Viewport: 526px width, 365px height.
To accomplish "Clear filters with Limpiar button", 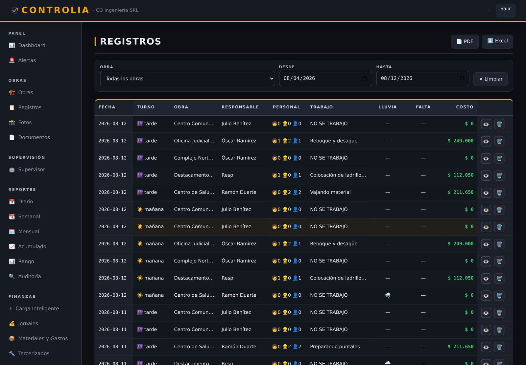I will click(x=490, y=79).
